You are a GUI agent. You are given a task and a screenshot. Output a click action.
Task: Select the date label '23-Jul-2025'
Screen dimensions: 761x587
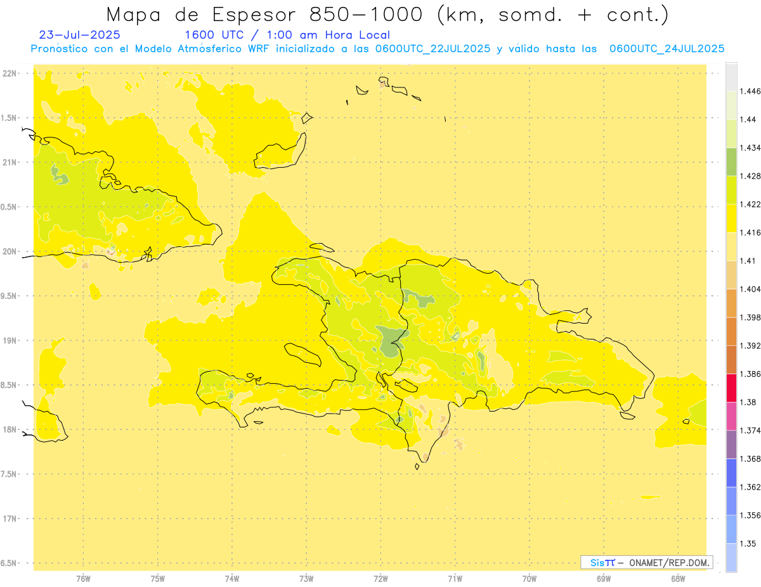point(80,35)
